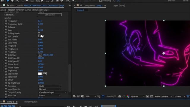This screenshot has width=190, height=107.
Task: Open the 50% magnification dropdown
Action: tap(91, 96)
